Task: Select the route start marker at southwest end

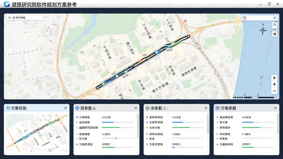Action: [x=98, y=88]
